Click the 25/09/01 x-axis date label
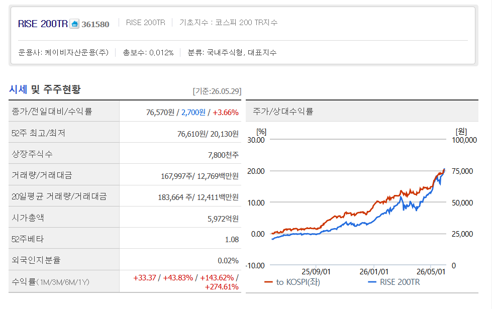 316,272
